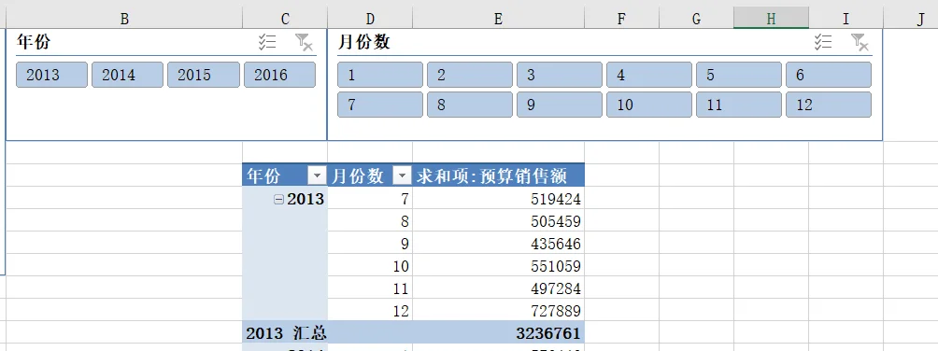Click the value 727889 cell
This screenshot has height=351, width=938.
tap(498, 310)
